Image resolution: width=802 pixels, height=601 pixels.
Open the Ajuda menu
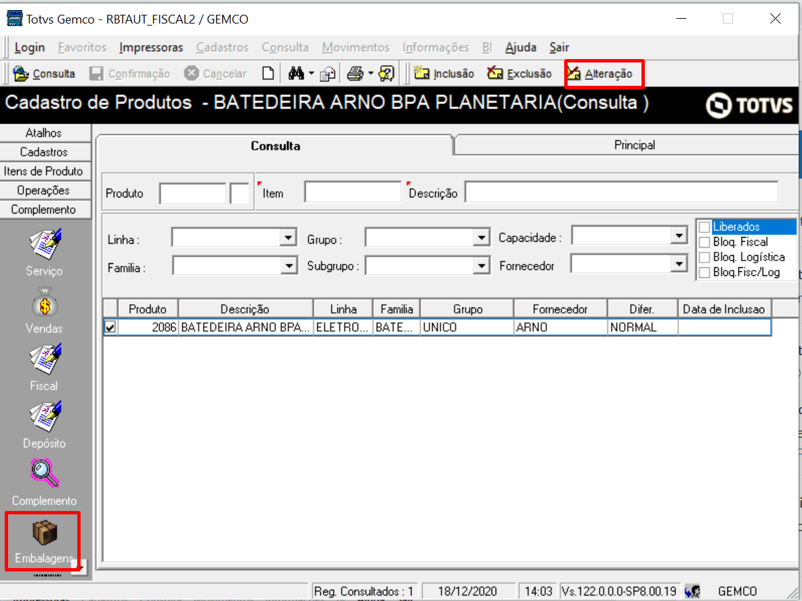(x=521, y=48)
